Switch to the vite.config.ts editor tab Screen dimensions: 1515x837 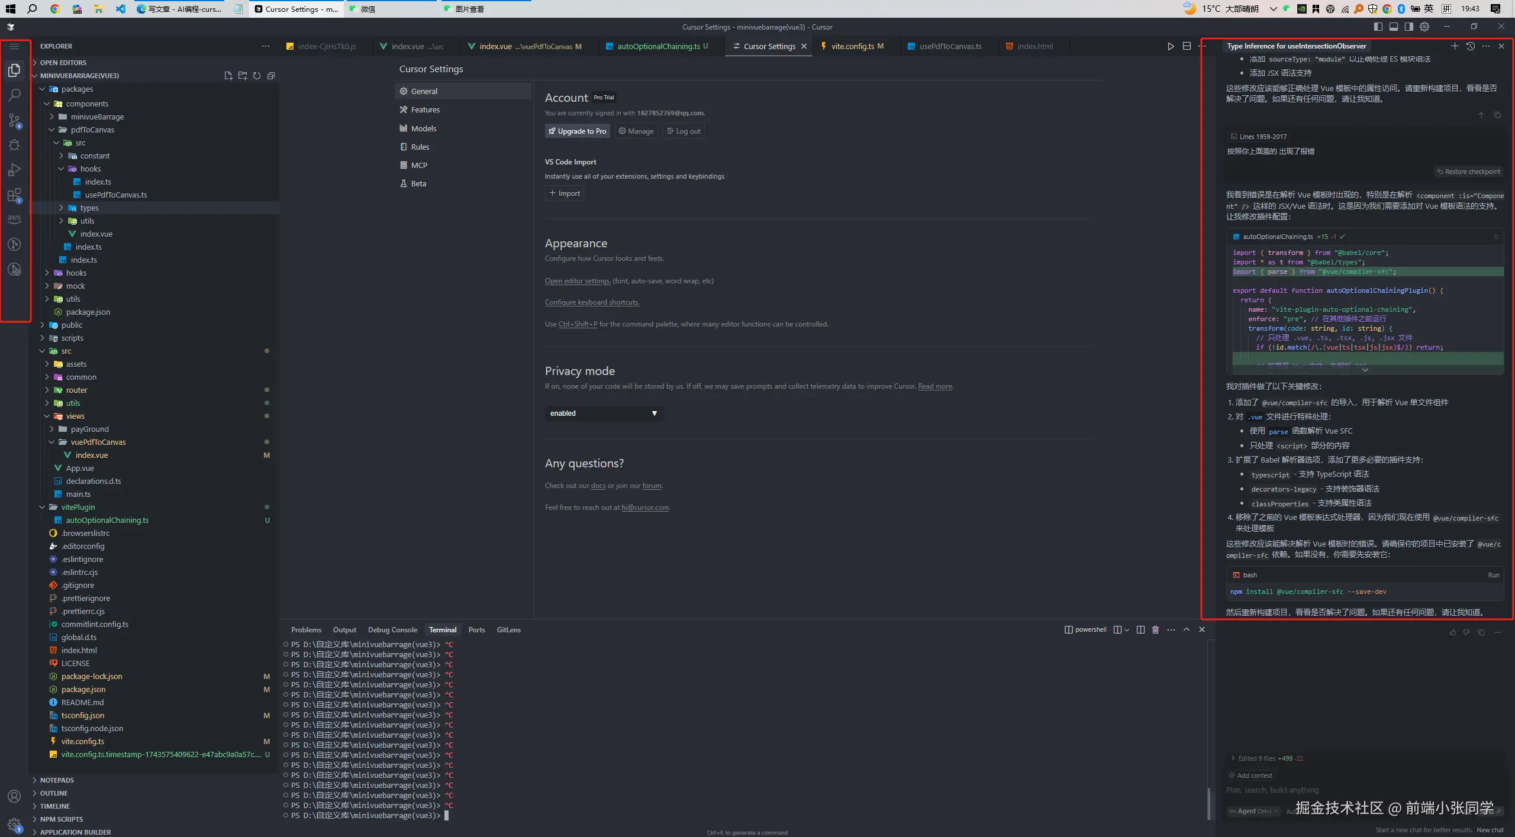coord(852,46)
